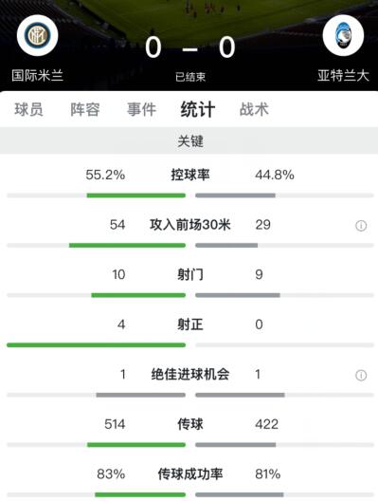Open info icon for 绝佳进球机会
This screenshot has height=501, width=378.
coord(361,375)
